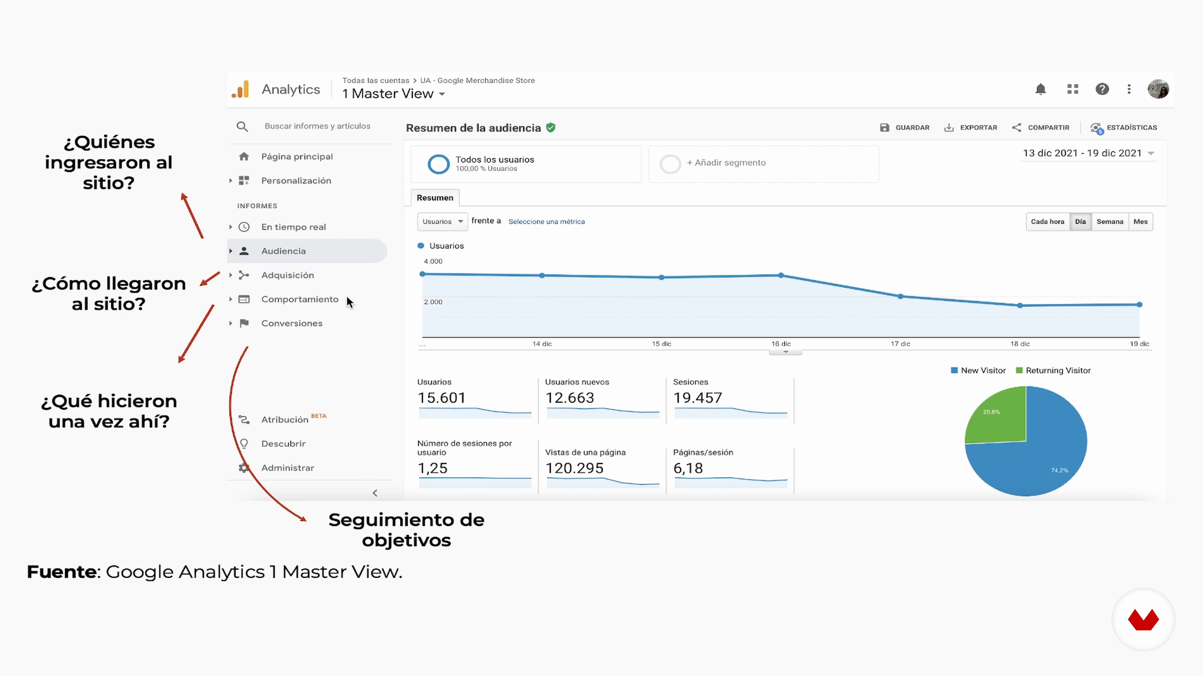Expand the Audiencia section arrow

(x=231, y=251)
